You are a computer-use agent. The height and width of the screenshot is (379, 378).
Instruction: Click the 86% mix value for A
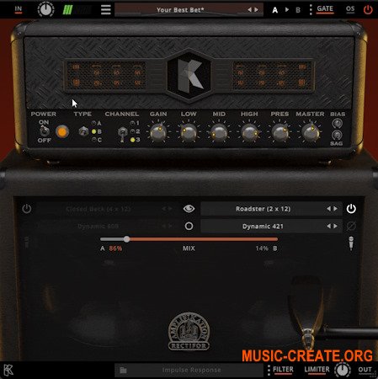click(115, 248)
